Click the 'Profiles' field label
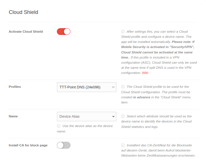The height and width of the screenshot is (162, 206). (x=15, y=87)
